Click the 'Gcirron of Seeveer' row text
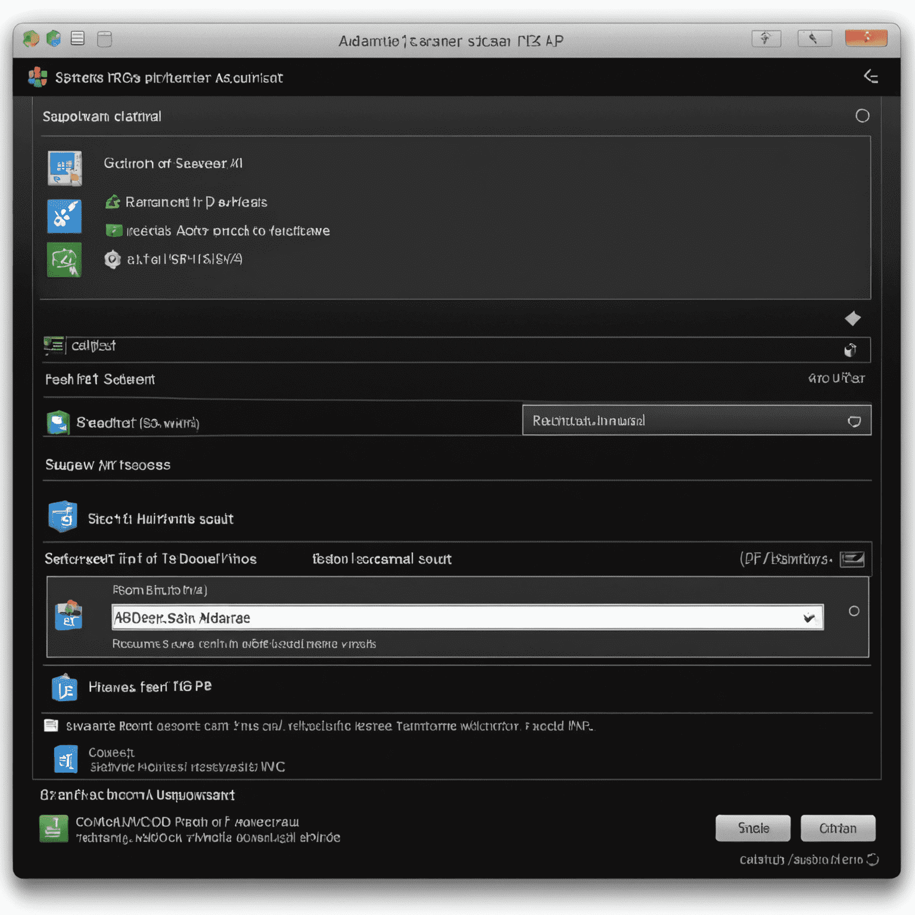 click(x=173, y=163)
